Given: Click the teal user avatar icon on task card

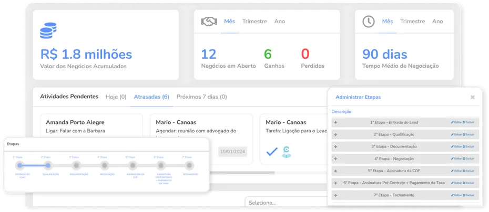Looking at the screenshot, I should [286, 152].
